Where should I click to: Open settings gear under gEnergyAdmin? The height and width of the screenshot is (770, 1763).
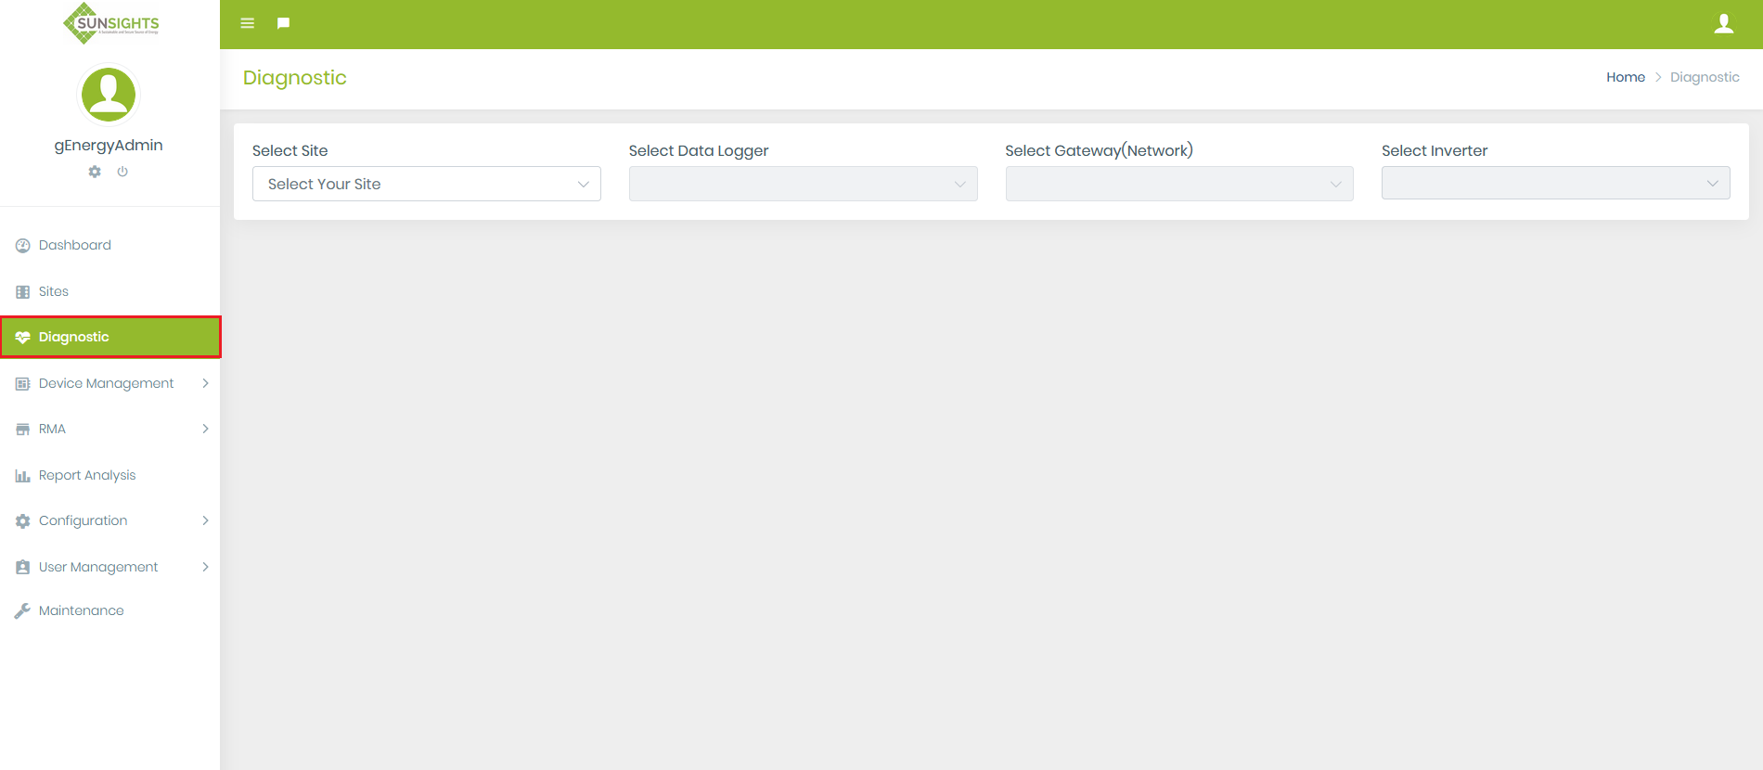[95, 172]
